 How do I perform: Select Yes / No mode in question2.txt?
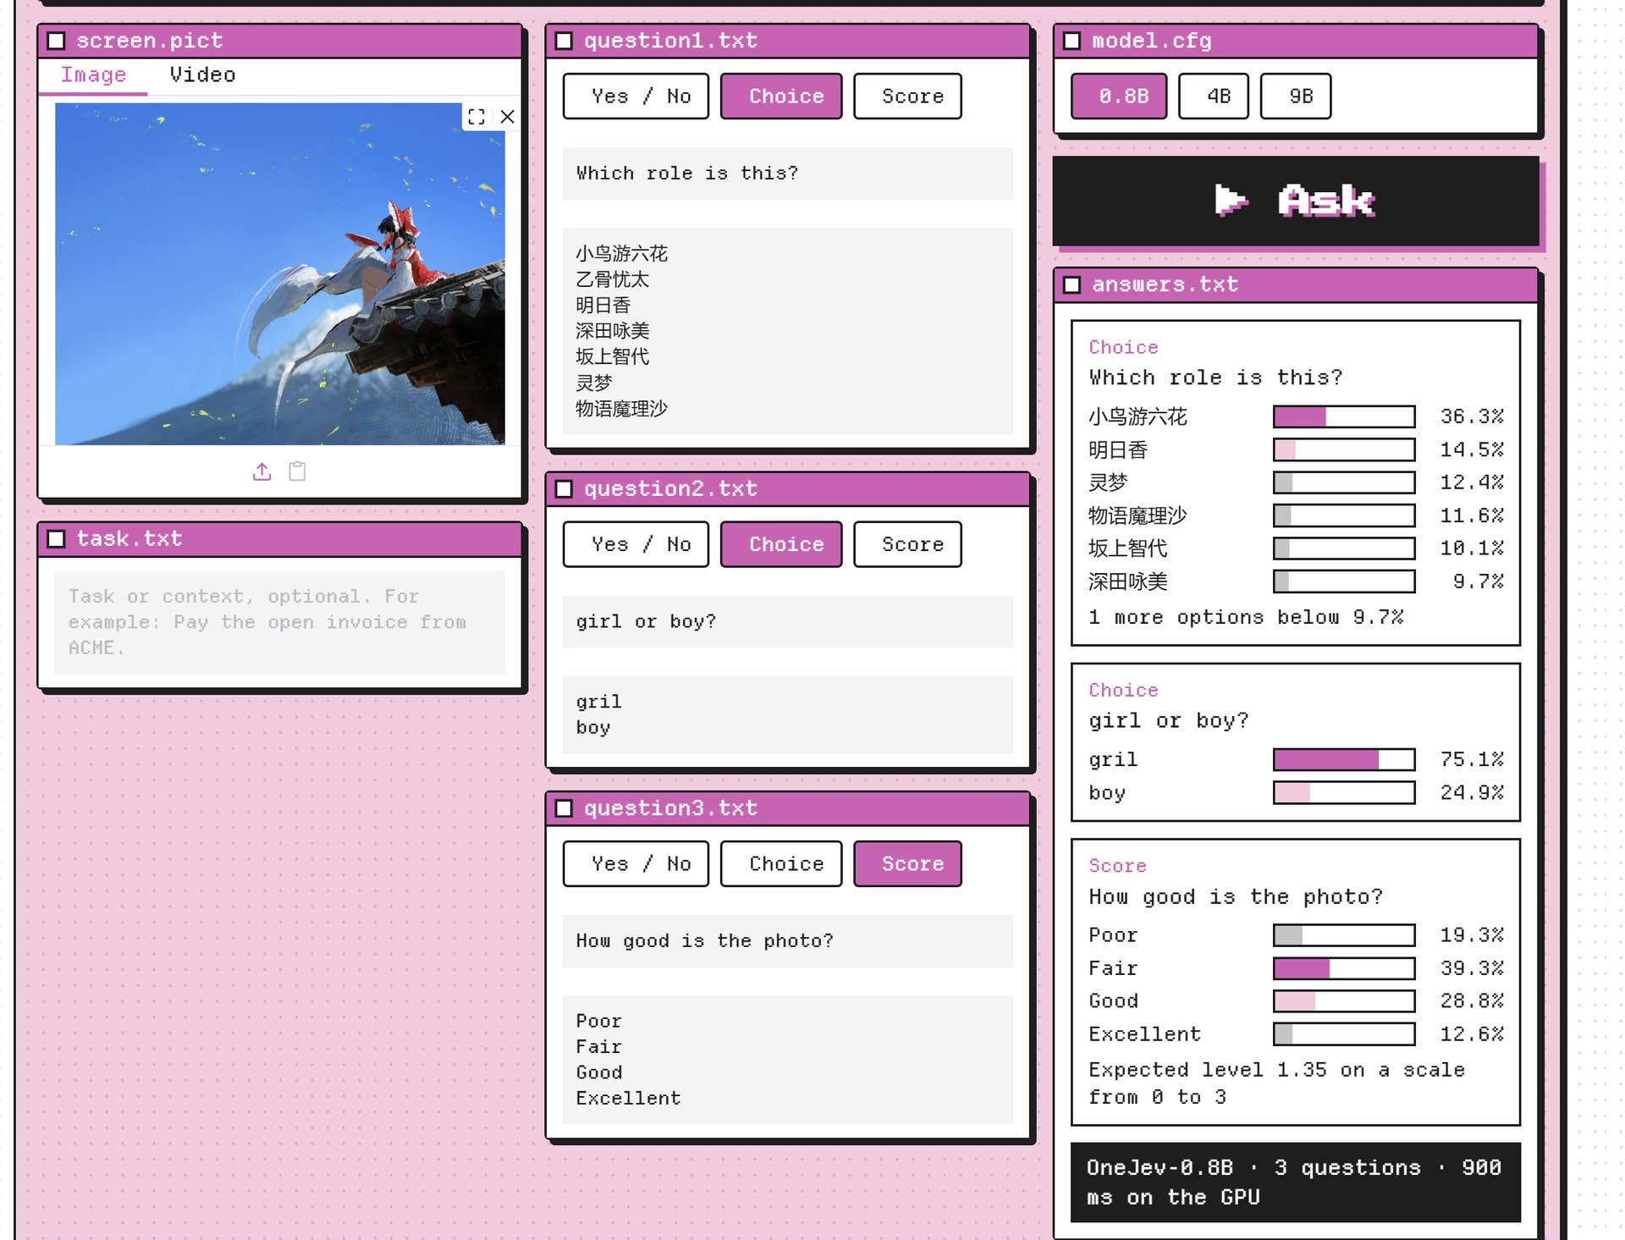tap(636, 544)
